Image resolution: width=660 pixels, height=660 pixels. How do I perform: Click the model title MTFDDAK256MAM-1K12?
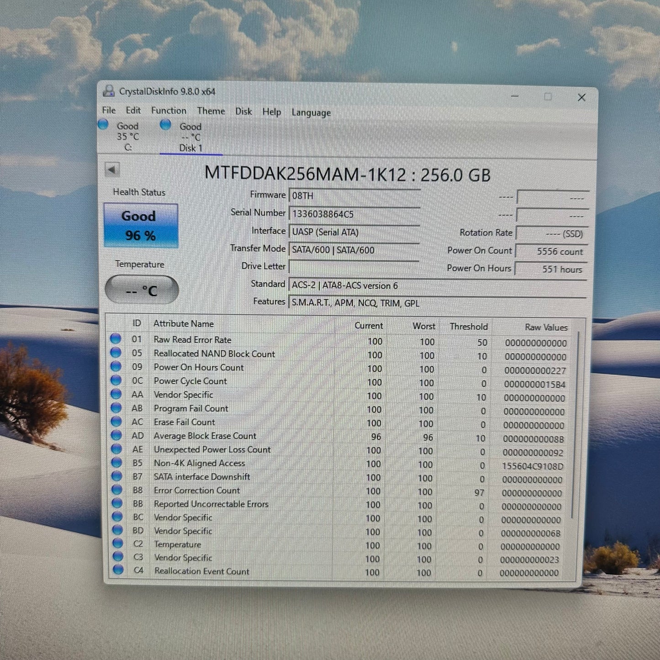[305, 174]
